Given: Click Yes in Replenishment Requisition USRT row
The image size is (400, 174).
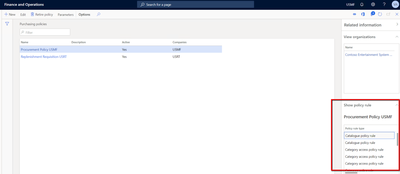Looking at the screenshot, I should [124, 57].
